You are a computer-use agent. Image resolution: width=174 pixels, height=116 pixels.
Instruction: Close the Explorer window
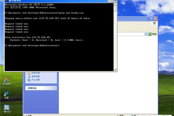click(x=155, y=19)
